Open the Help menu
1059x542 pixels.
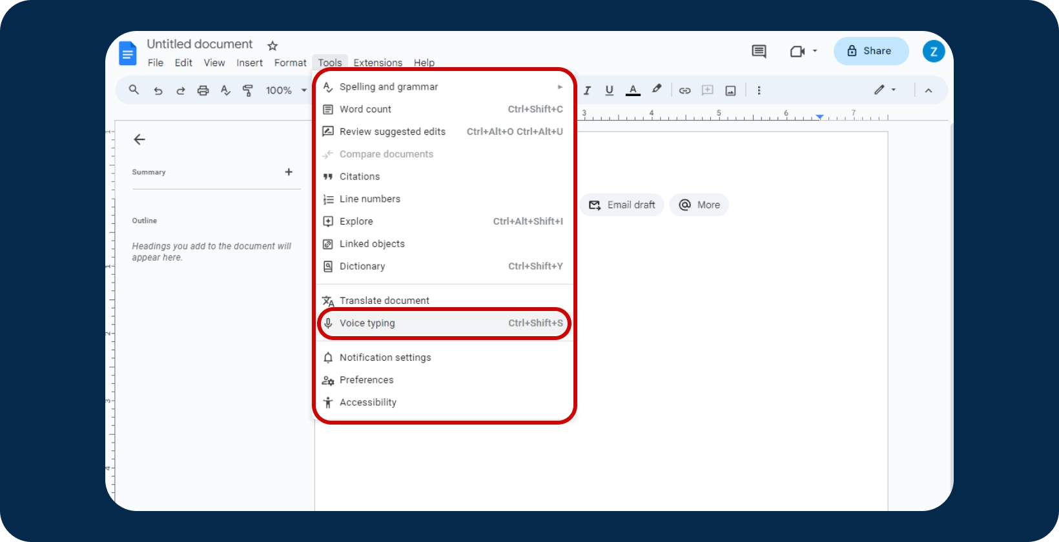click(424, 63)
